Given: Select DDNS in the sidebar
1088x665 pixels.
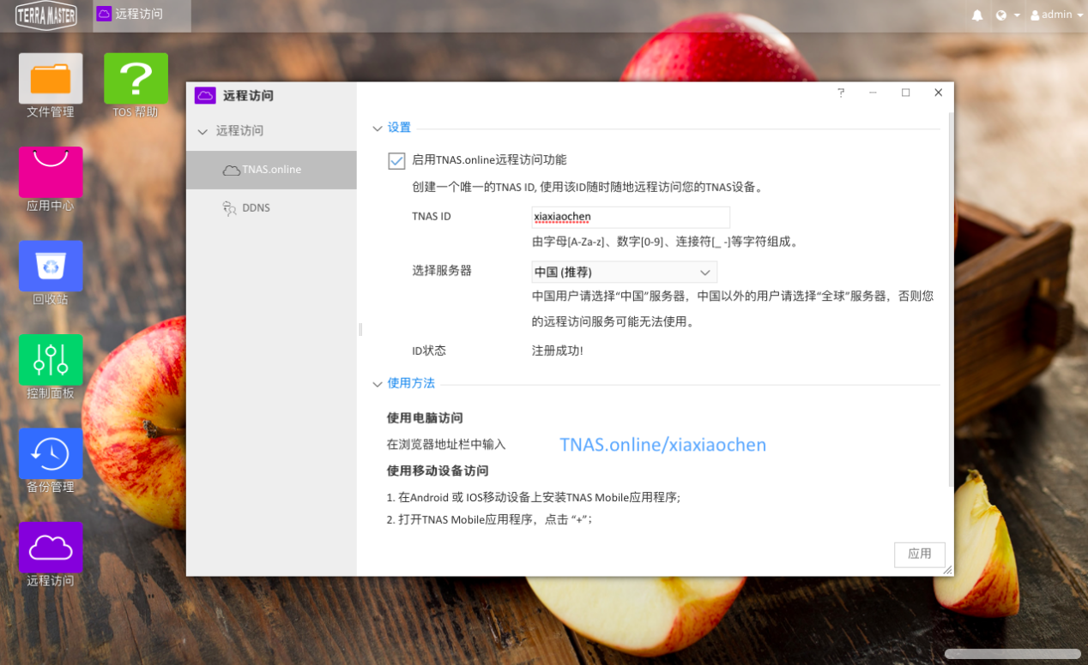Looking at the screenshot, I should pos(255,207).
